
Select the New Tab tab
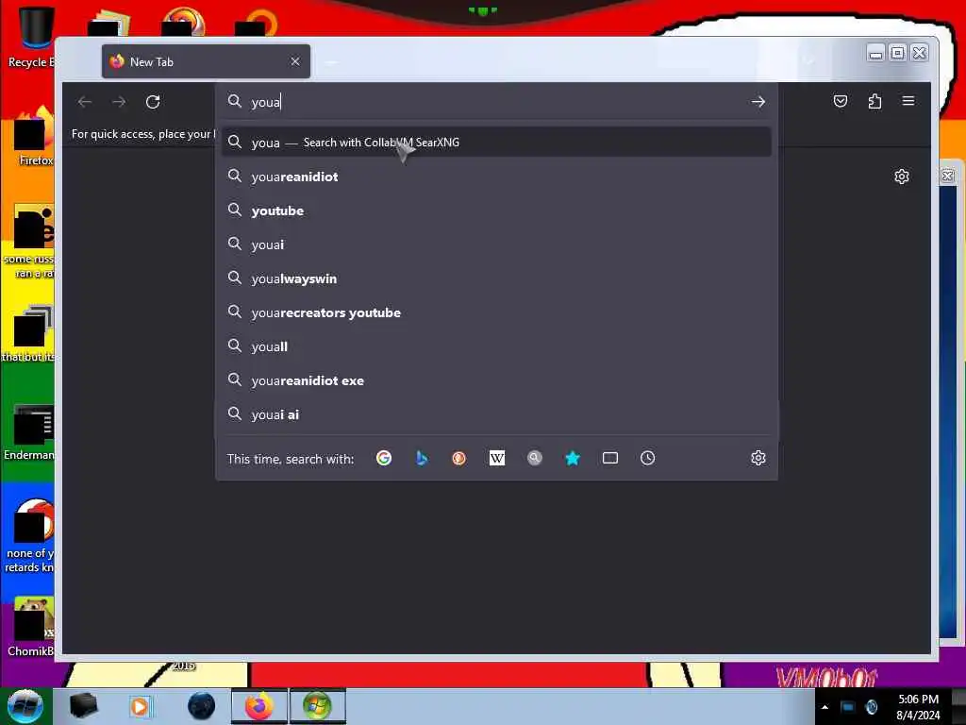(x=206, y=61)
